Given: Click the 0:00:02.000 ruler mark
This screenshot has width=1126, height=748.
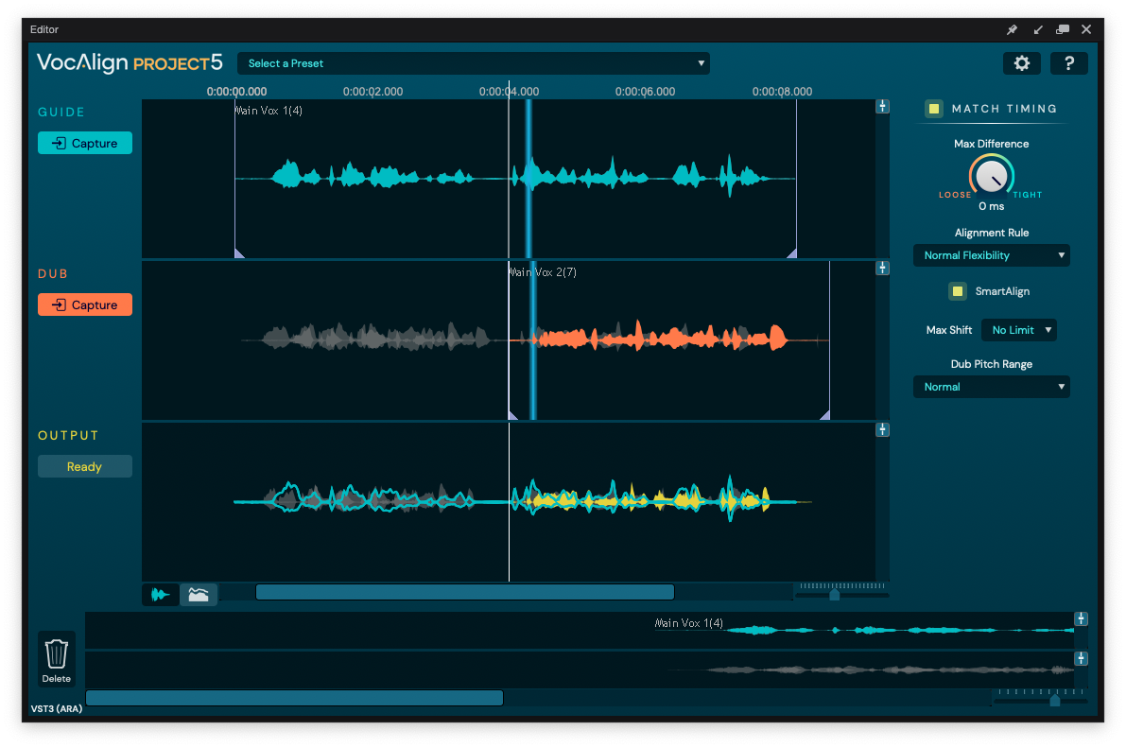Looking at the screenshot, I should click(372, 92).
